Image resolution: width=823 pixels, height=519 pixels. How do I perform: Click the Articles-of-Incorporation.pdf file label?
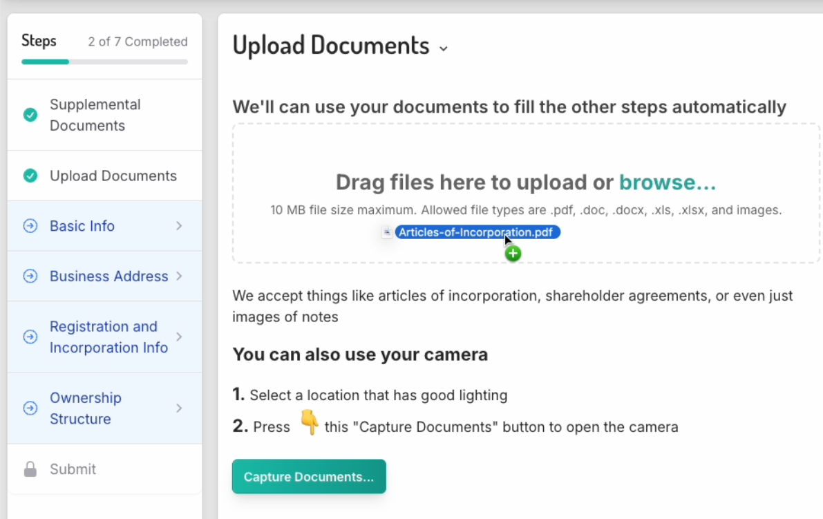477,232
